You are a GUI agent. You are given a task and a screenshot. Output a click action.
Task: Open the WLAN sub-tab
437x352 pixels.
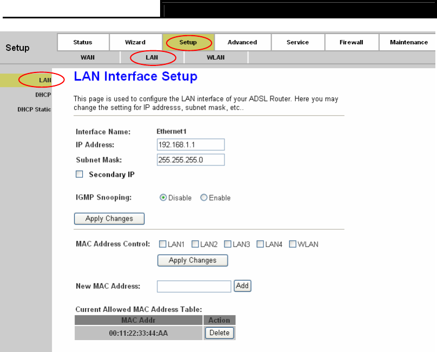coord(216,57)
